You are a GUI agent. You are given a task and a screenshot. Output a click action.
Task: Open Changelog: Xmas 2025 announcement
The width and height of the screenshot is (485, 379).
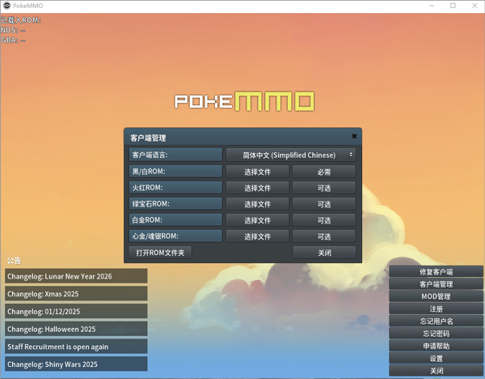[76, 293]
